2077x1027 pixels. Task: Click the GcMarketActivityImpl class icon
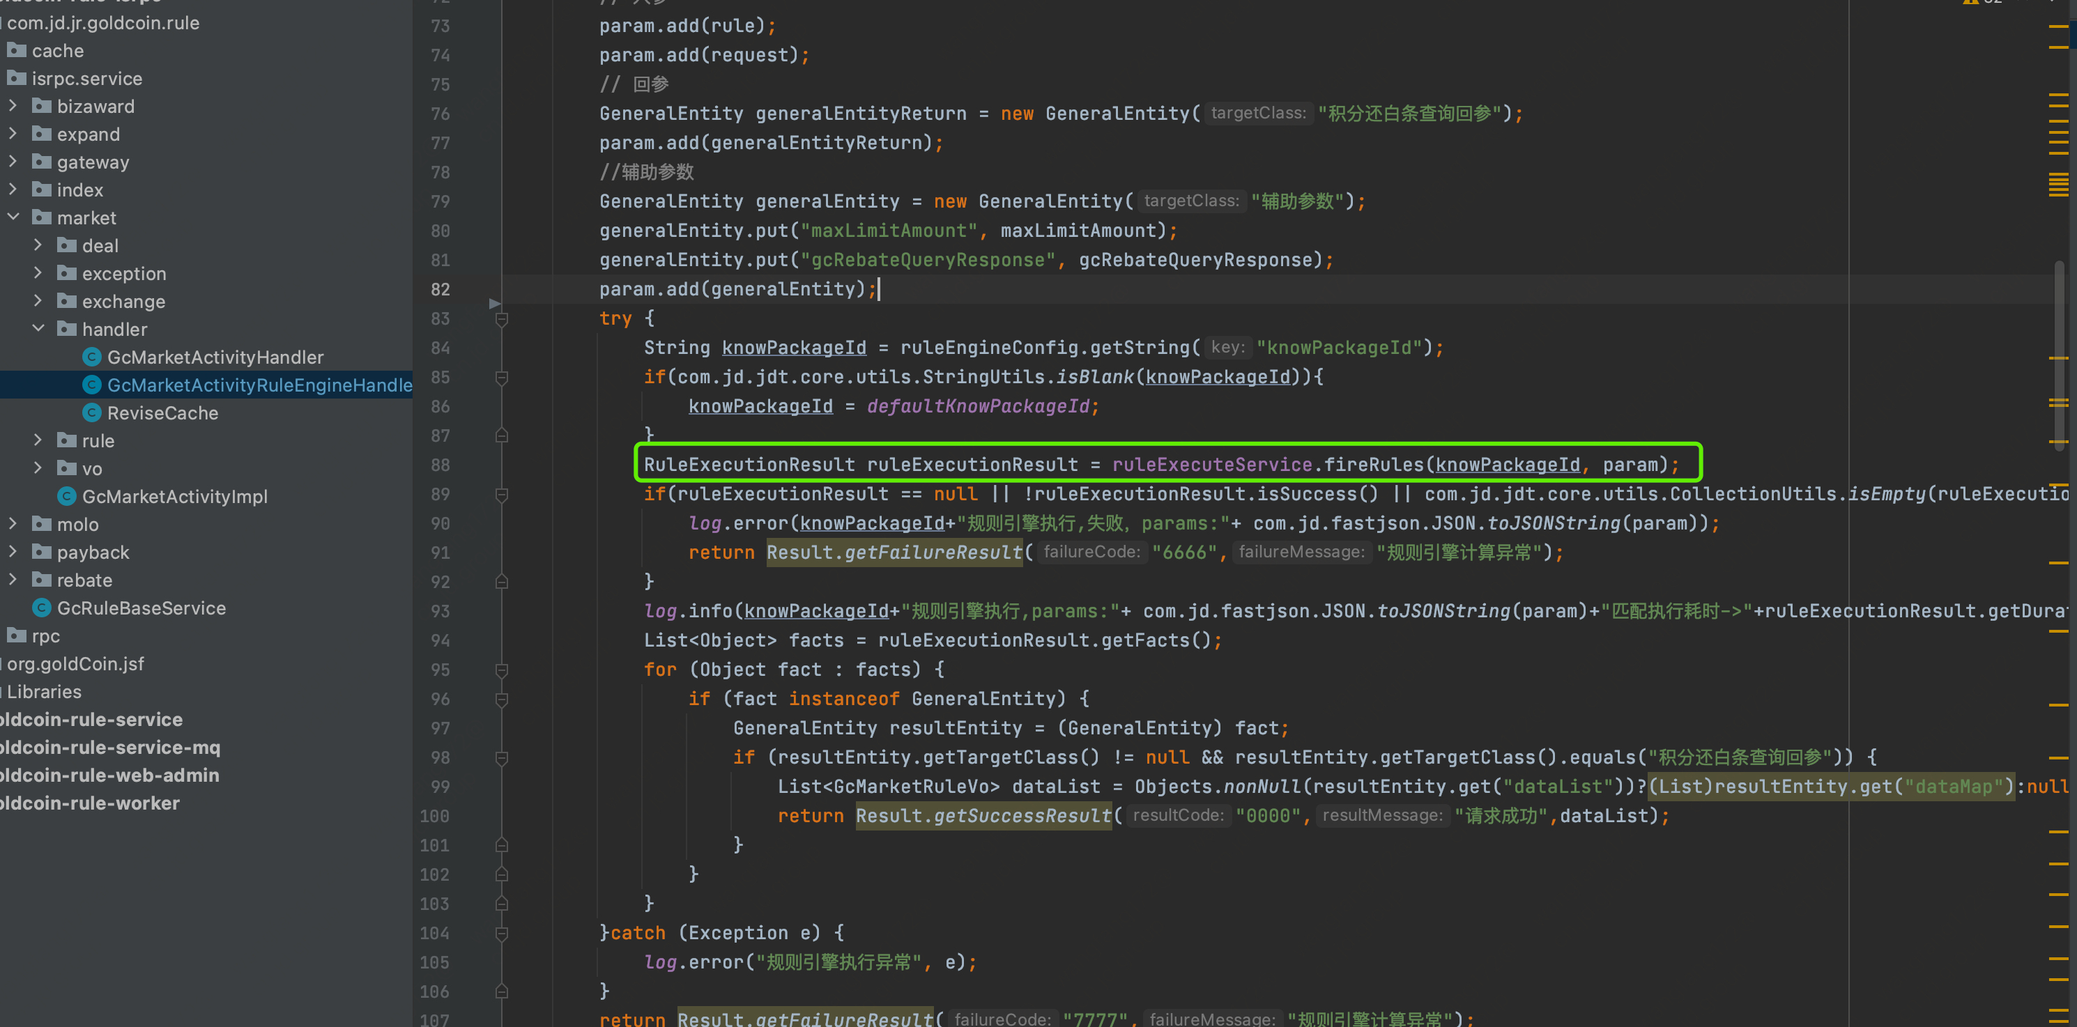[x=67, y=497]
